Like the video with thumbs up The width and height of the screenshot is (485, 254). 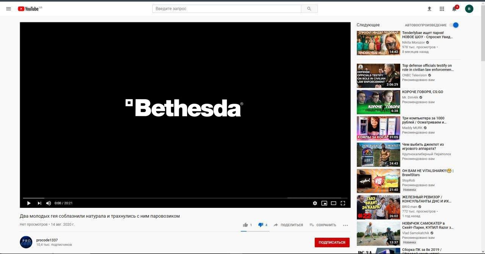[246, 225]
